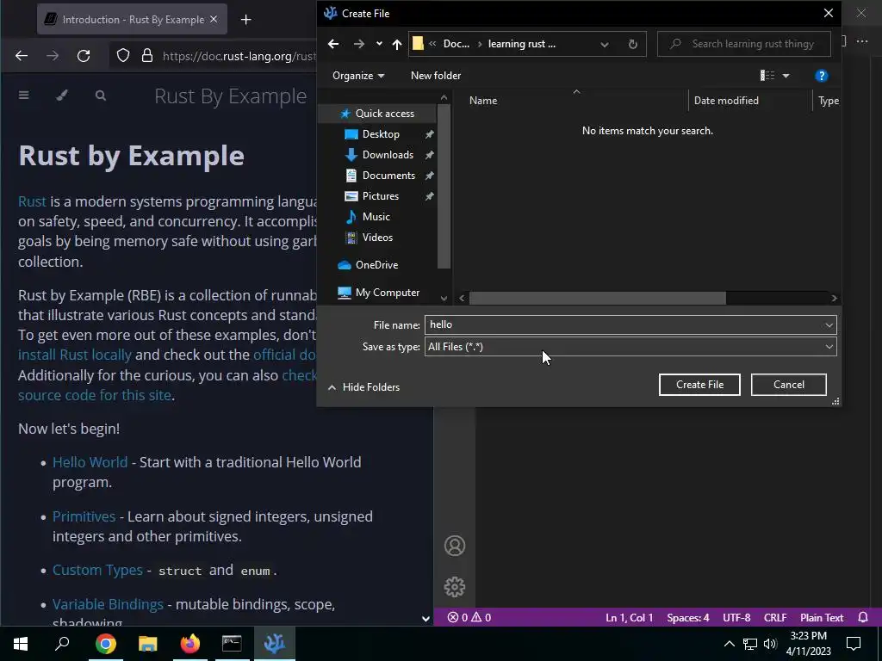This screenshot has height=661, width=882.
Task: Open the Primitives chapter link
Action: [x=84, y=516]
